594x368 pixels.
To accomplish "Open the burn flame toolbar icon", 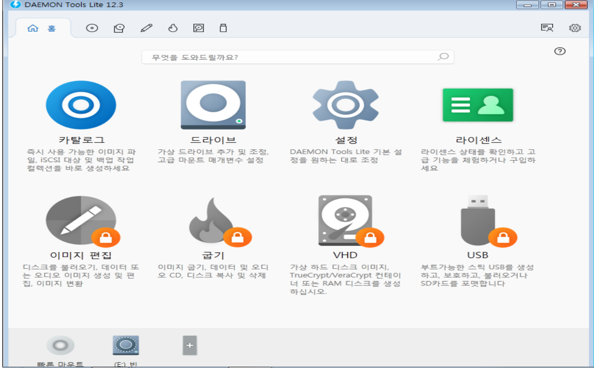I will 173,28.
